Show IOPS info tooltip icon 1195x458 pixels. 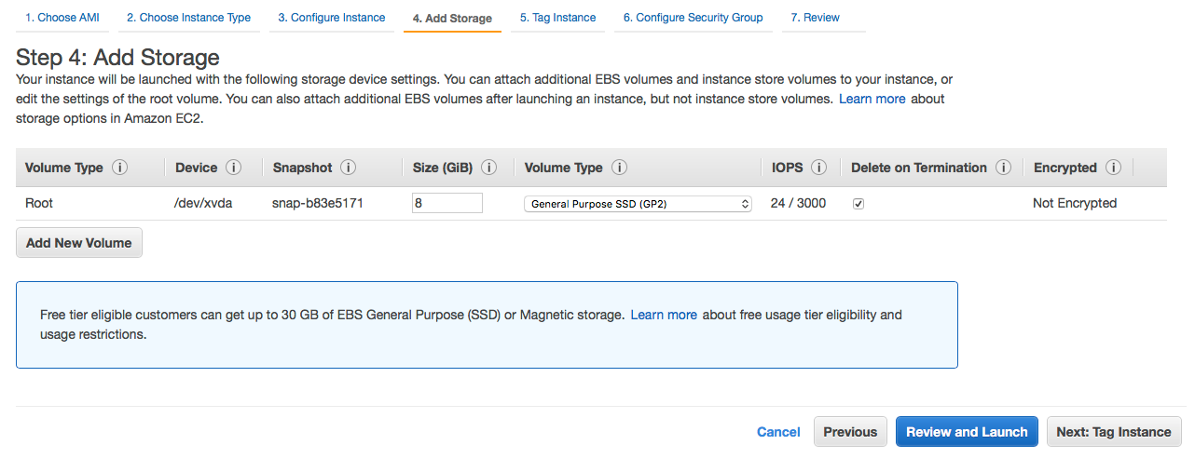(819, 168)
